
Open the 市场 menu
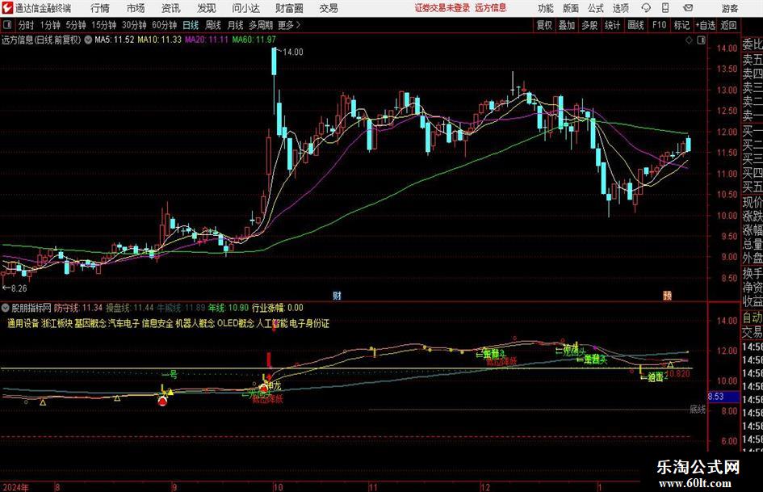[136, 8]
